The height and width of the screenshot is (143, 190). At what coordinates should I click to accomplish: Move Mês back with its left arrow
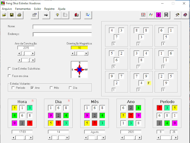86,138
